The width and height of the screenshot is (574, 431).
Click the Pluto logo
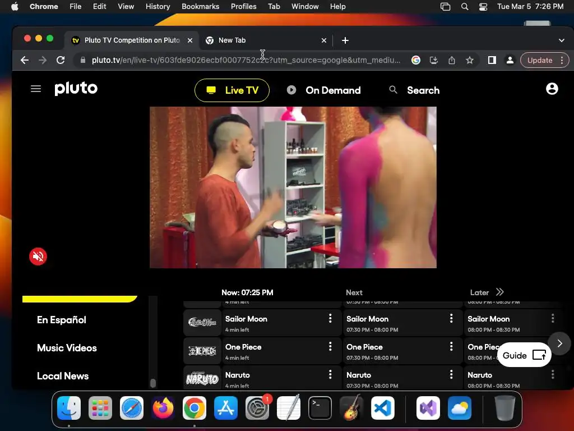tap(76, 88)
